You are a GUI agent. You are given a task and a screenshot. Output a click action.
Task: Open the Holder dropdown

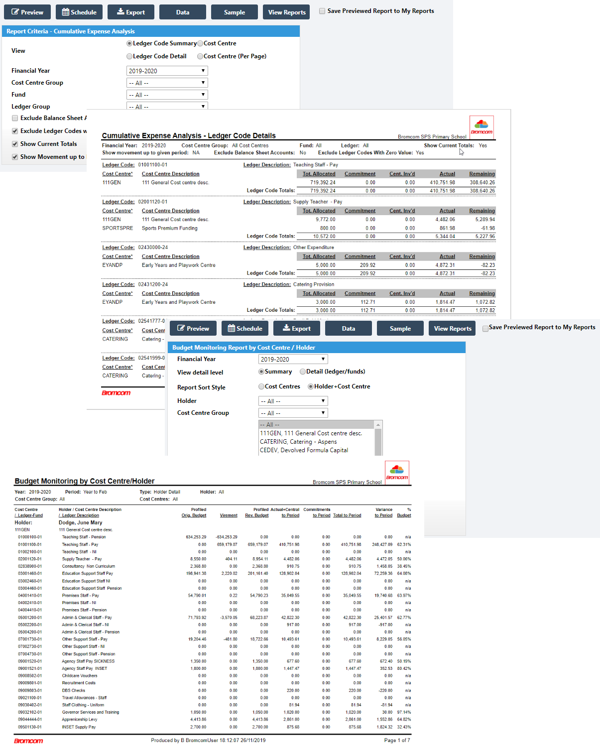[x=293, y=401]
